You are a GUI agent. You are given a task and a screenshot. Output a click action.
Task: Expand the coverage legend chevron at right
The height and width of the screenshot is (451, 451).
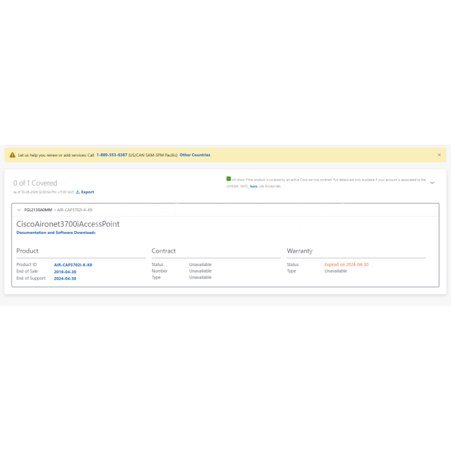432,182
